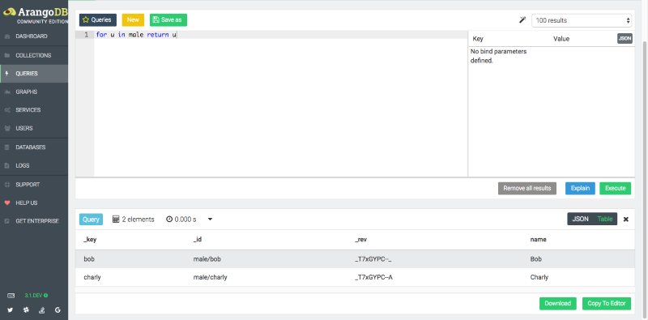
Task: Open the Twitter link icon
Action: (11, 309)
